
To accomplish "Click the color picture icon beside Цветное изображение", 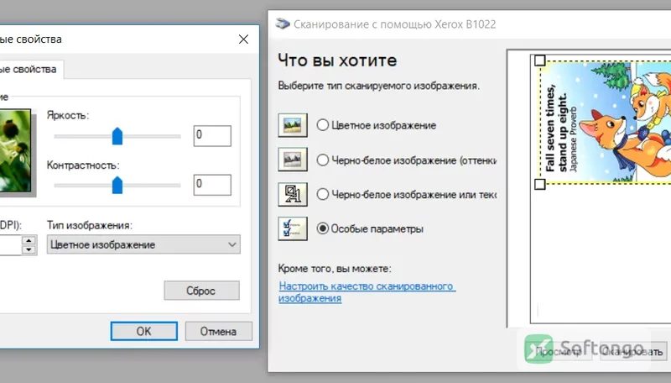I will (x=293, y=125).
